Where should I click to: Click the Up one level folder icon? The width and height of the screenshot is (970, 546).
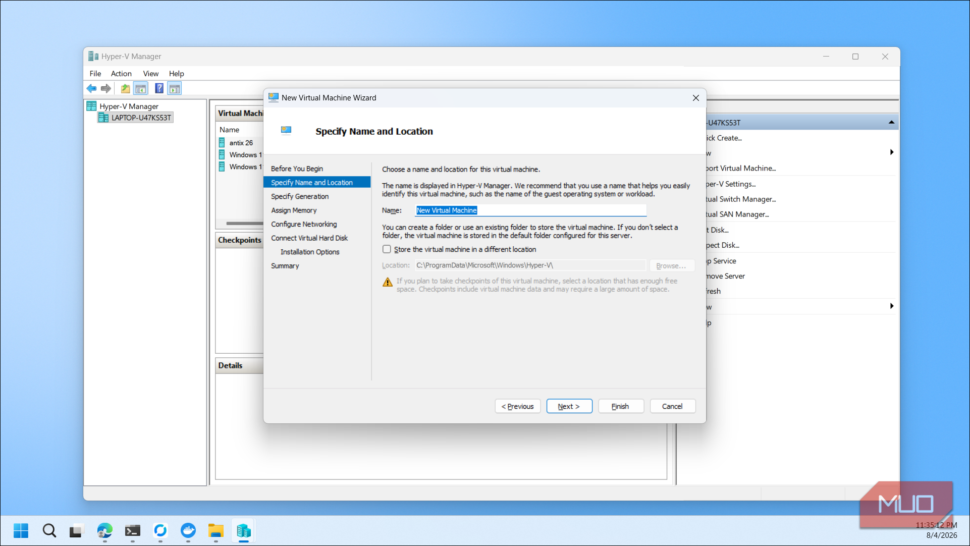[x=125, y=89]
